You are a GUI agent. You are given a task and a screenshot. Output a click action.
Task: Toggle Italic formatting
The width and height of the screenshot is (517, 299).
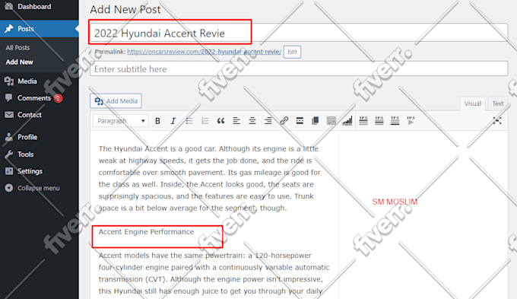coord(173,121)
